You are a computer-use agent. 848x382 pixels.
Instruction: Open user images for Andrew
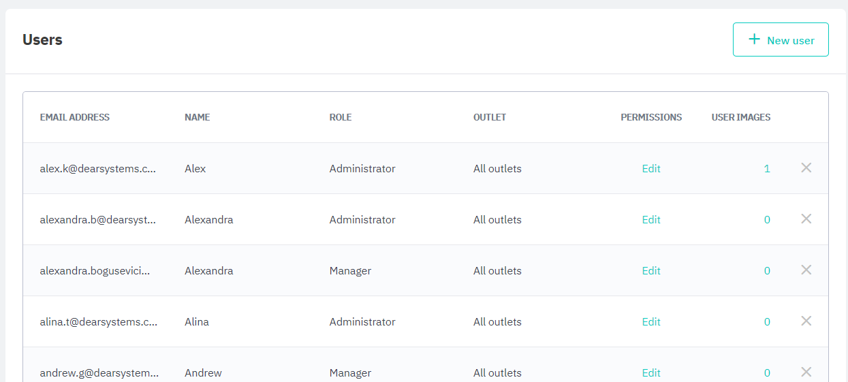(767, 373)
